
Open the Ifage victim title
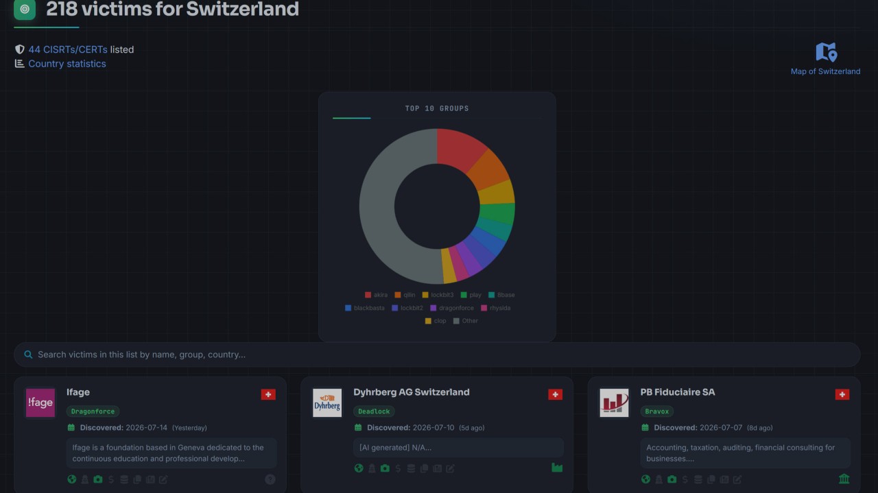coord(78,392)
